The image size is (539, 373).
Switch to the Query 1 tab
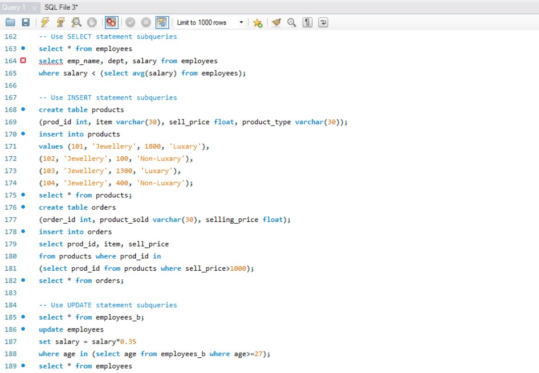coord(14,7)
